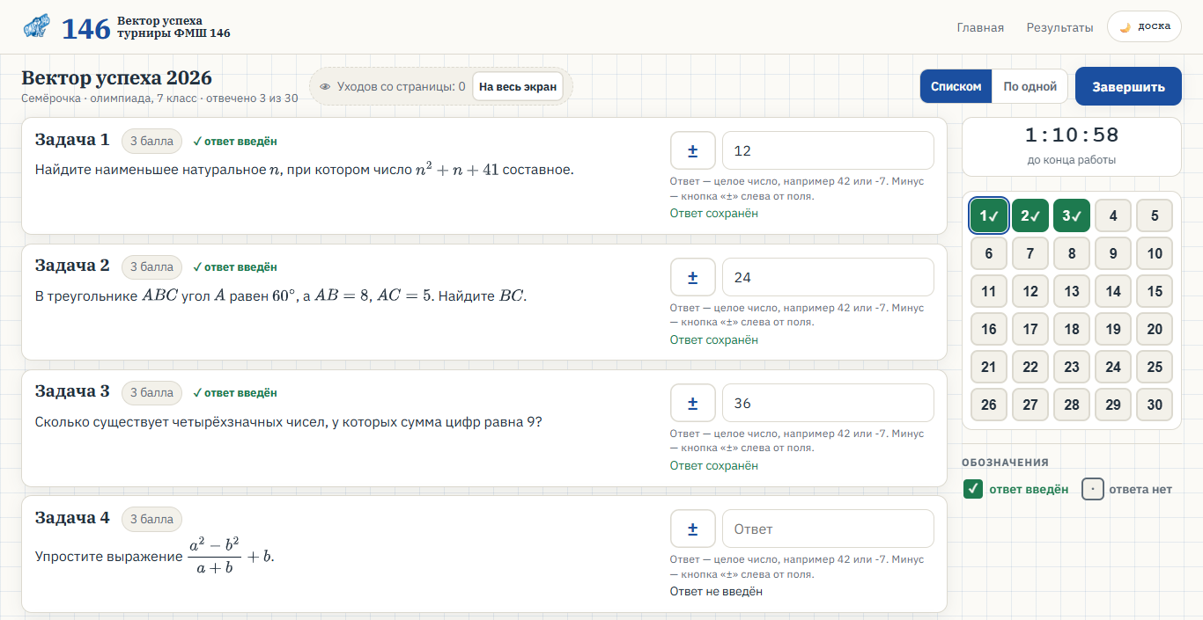Toggle minus sign for Задача 4
The height and width of the screenshot is (620, 1203).
point(692,529)
